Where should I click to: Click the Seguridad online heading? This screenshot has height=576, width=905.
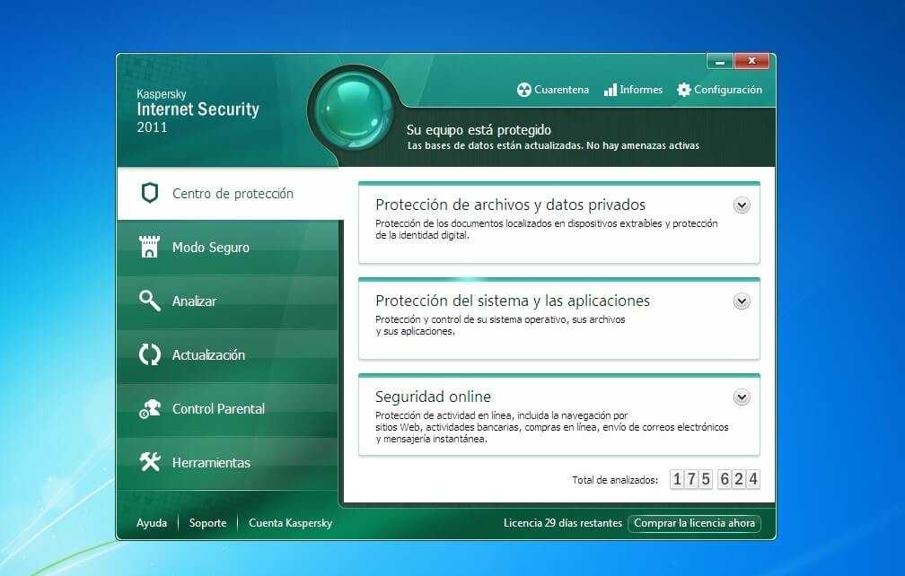click(433, 397)
